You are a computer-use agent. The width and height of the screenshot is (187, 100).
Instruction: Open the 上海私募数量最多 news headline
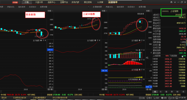point(39,98)
